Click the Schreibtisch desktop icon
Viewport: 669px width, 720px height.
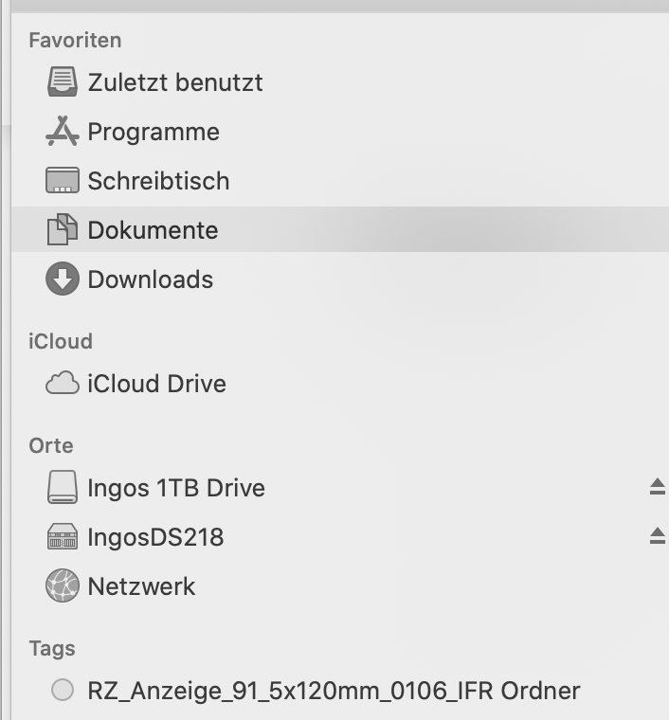coord(63,181)
